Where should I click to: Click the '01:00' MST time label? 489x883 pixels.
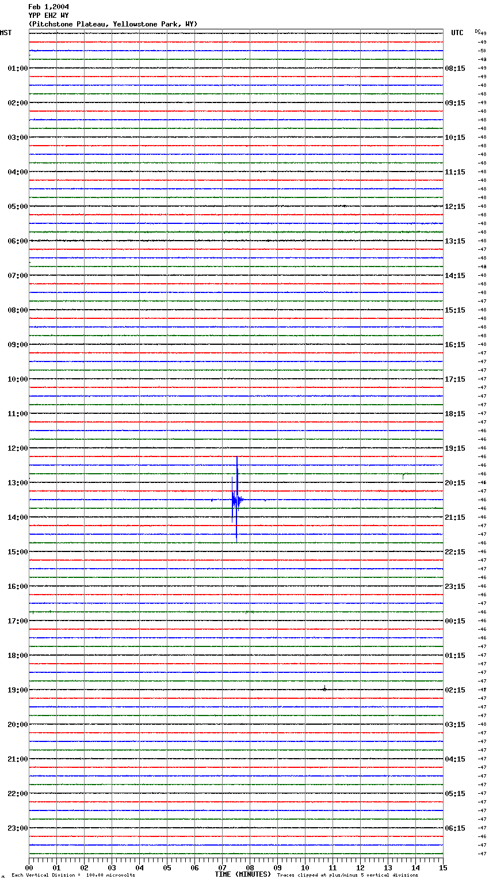(18, 68)
